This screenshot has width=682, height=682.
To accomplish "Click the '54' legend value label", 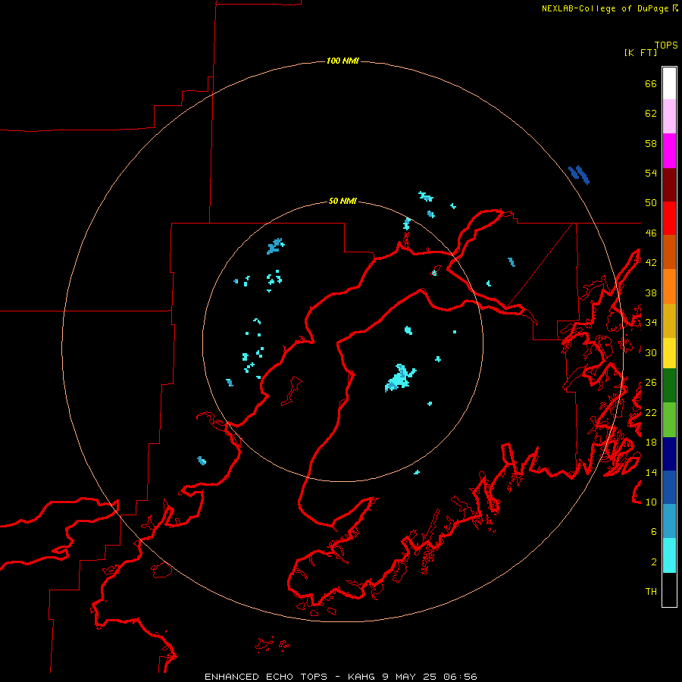I will tap(651, 173).
